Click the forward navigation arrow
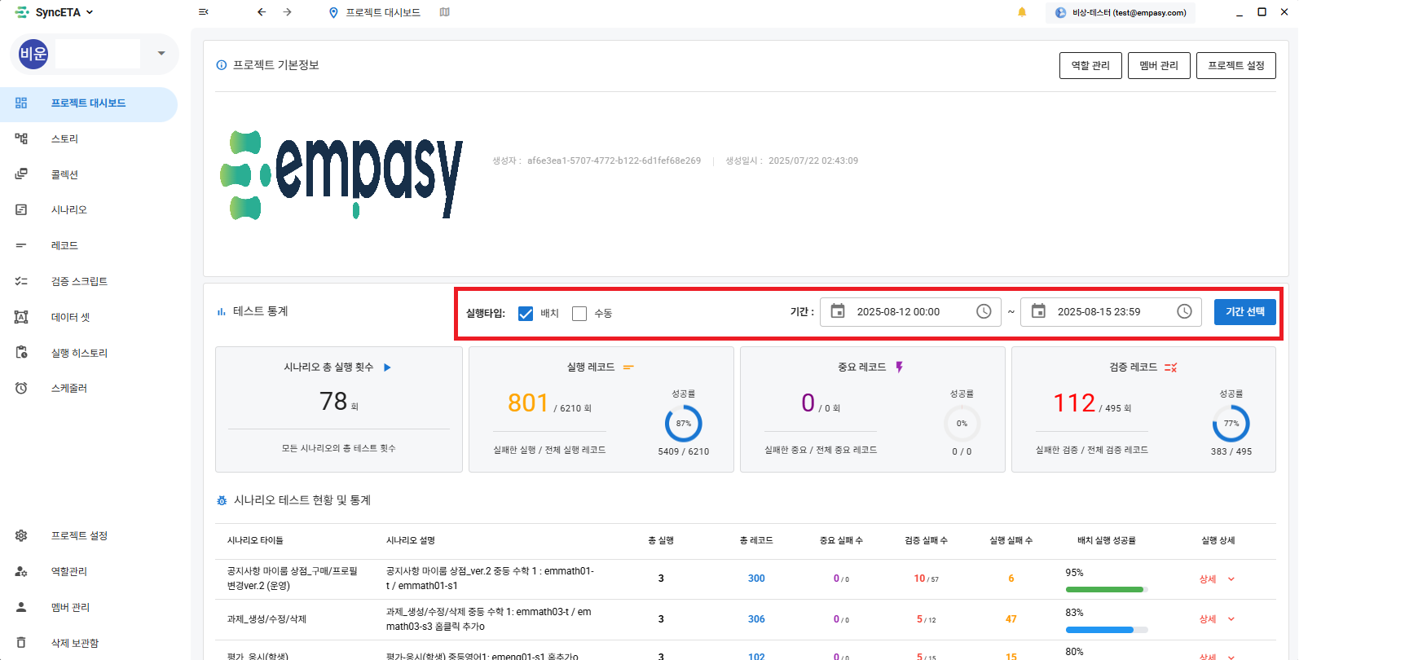 coord(288,12)
